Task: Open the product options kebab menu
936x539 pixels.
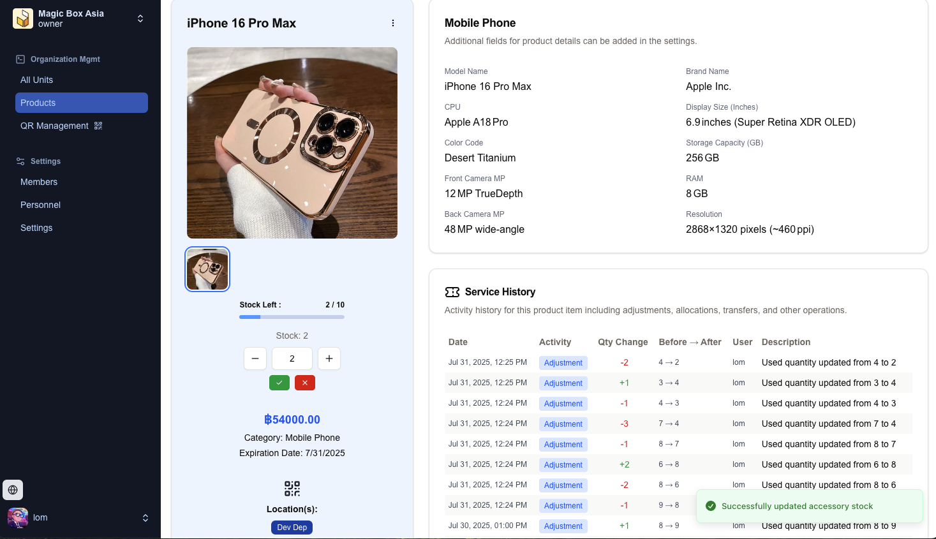Action: coord(393,22)
